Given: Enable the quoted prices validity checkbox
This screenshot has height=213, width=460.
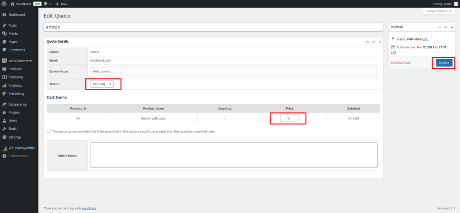Looking at the screenshot, I should point(49,131).
